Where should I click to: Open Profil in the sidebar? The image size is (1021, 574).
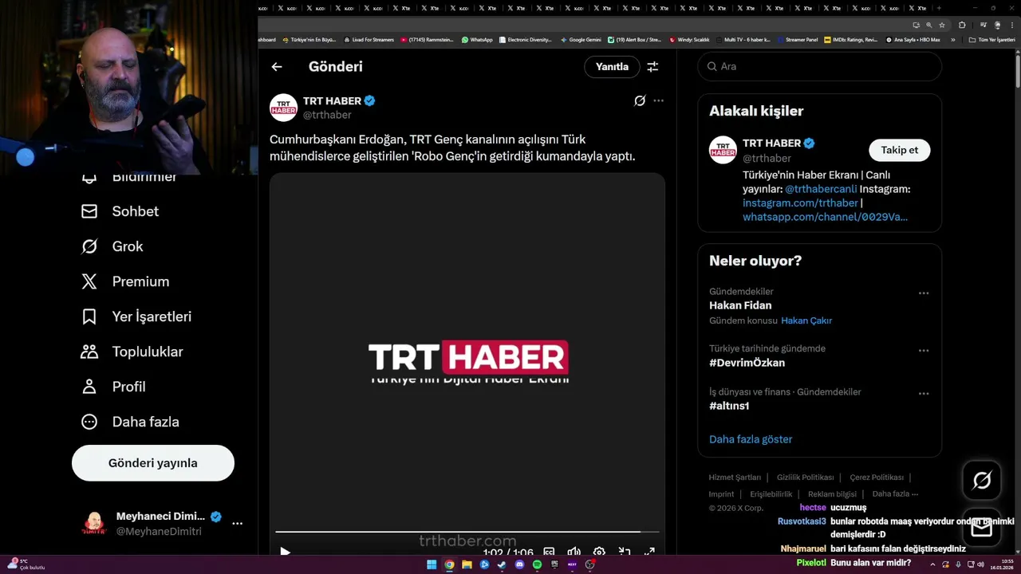coord(112,387)
